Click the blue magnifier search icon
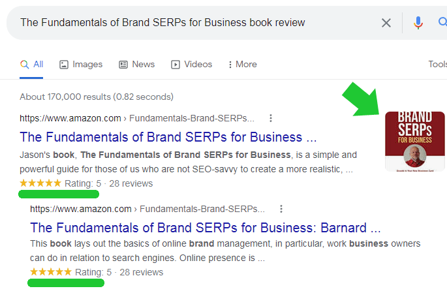Viewport: 447px width, 293px height. (442, 23)
